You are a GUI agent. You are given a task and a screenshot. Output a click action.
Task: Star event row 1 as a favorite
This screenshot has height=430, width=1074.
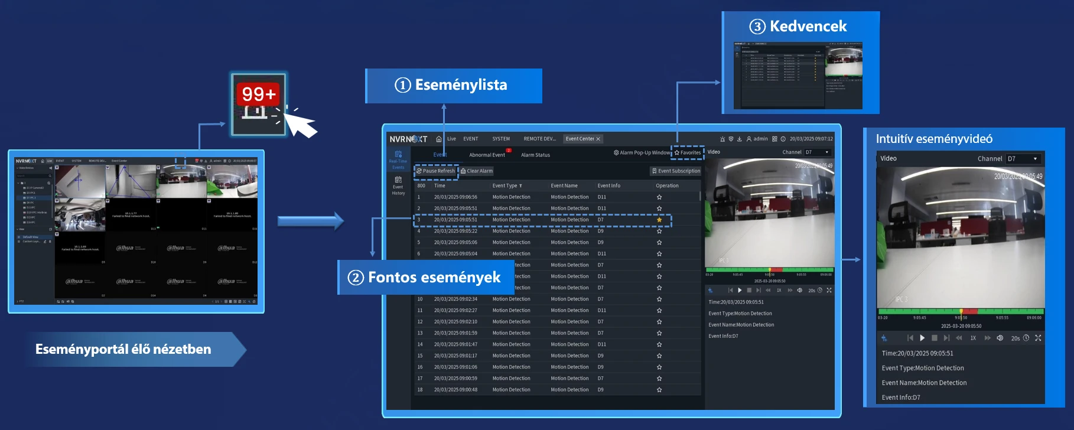659,197
